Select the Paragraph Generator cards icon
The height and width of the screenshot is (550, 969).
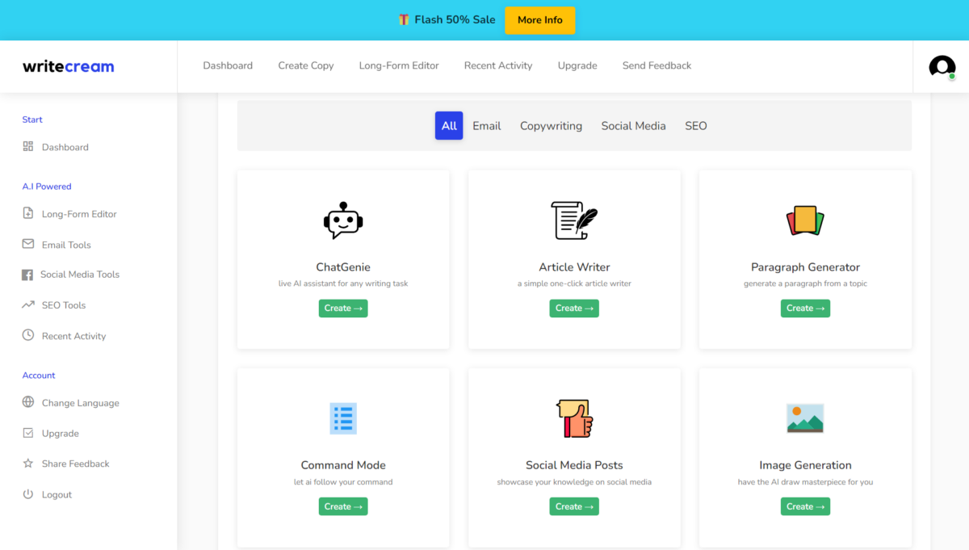coord(804,218)
